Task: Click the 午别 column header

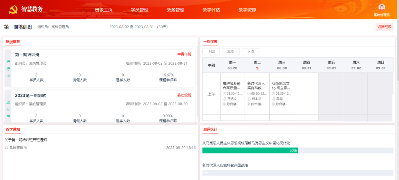Action: coord(211,65)
